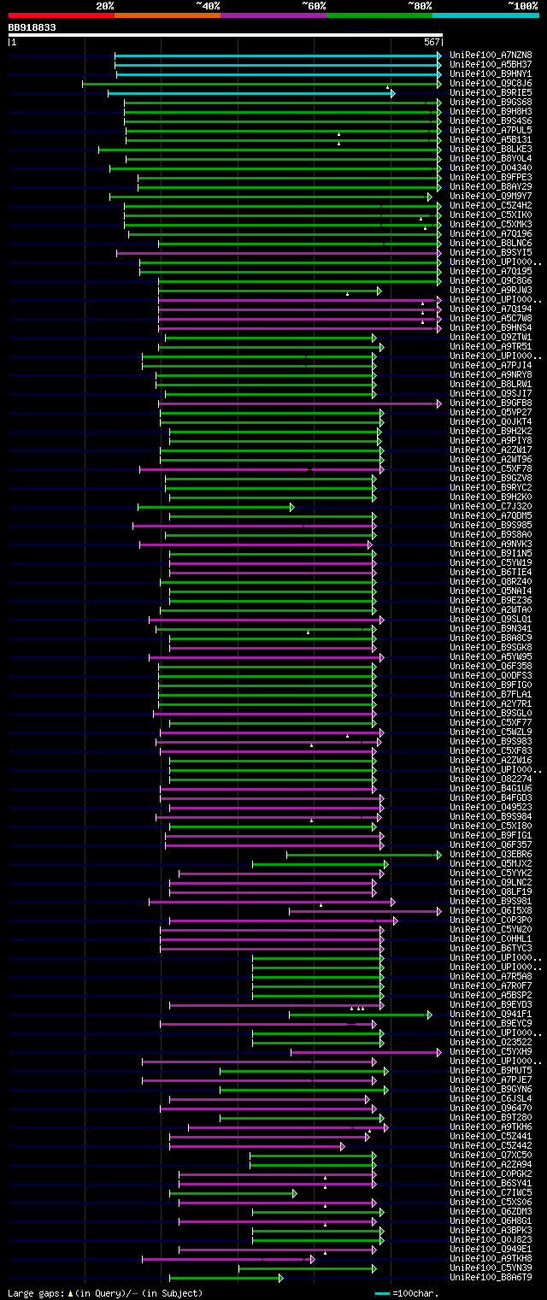Click the cyan ~100% identity legend segment
The width and height of the screenshot is (547, 1300).
[x=485, y=15]
